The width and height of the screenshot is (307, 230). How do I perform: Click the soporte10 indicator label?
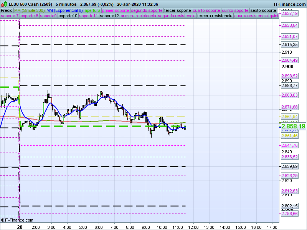pyautogui.click(x=68, y=16)
